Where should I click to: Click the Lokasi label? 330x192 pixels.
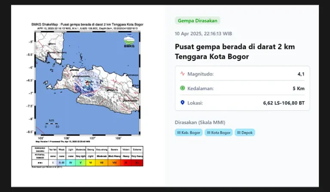[195, 103]
